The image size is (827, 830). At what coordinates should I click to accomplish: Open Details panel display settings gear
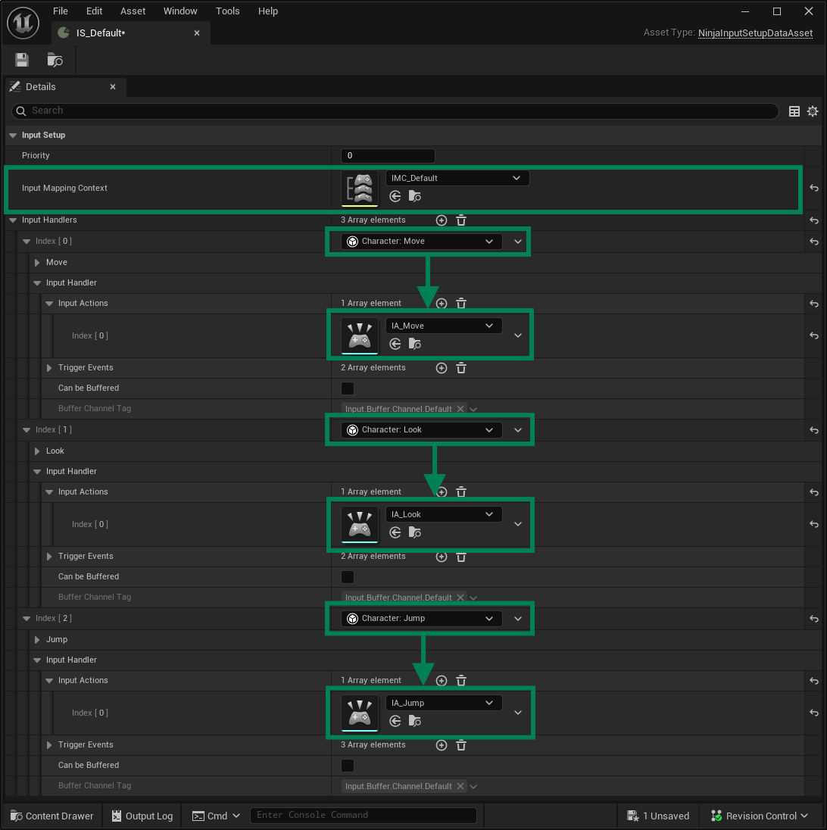click(813, 111)
